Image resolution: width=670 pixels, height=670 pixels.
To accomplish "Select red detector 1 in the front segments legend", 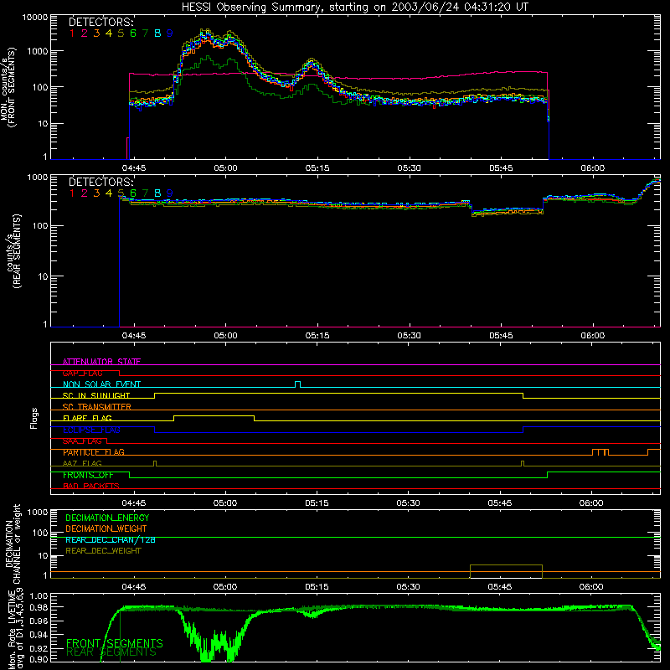I will click(x=72, y=33).
